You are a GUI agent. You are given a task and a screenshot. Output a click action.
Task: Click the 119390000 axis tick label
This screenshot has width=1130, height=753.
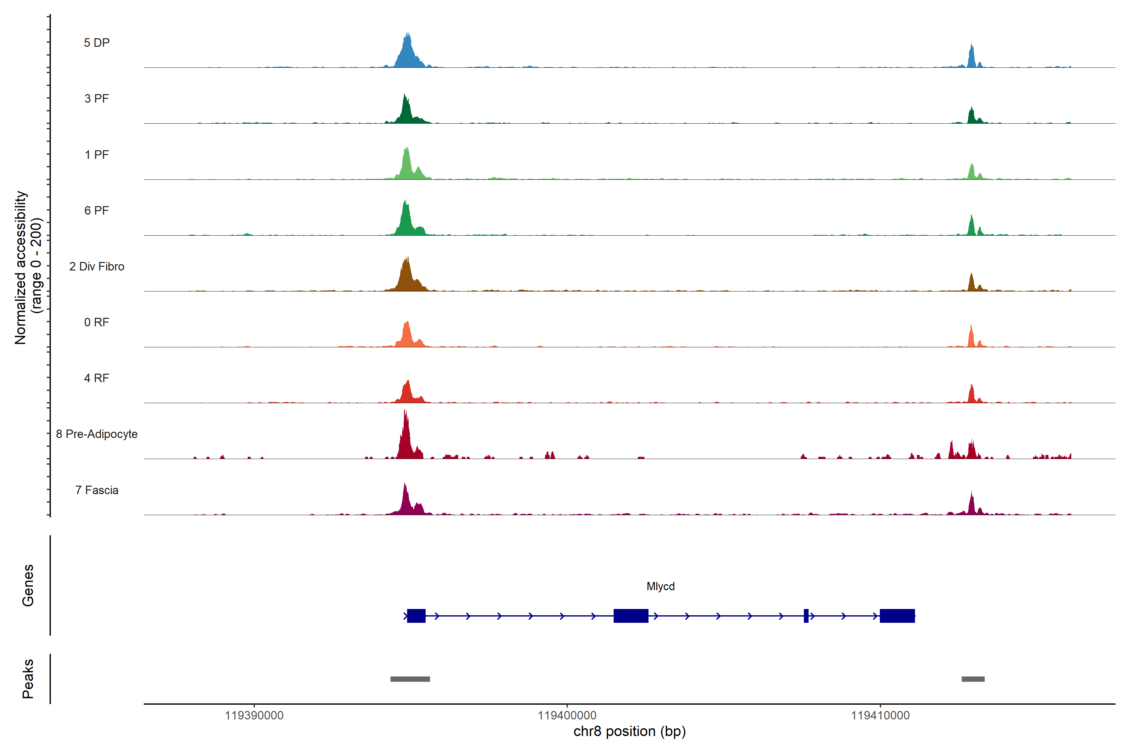coord(254,716)
